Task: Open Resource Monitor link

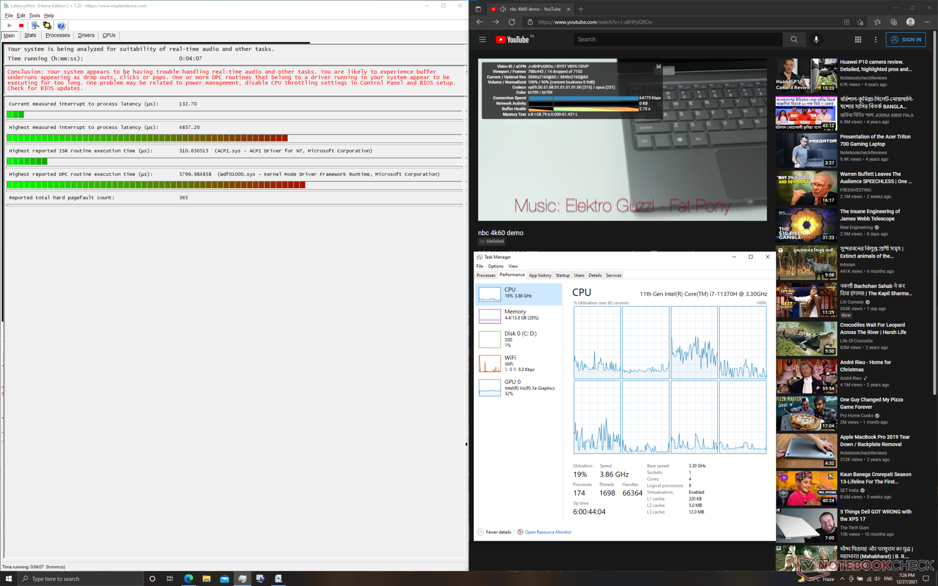Action: pos(548,532)
